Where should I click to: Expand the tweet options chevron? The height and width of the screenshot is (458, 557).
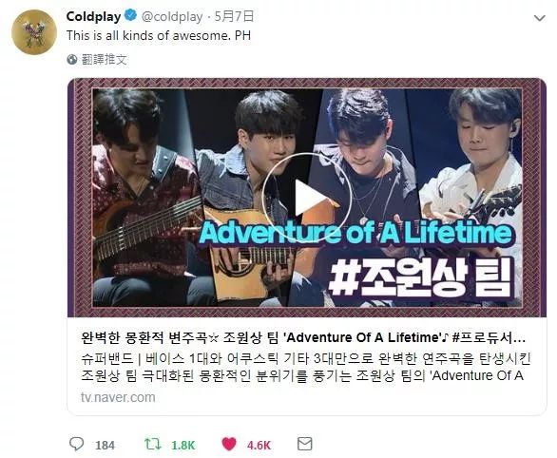(x=540, y=18)
